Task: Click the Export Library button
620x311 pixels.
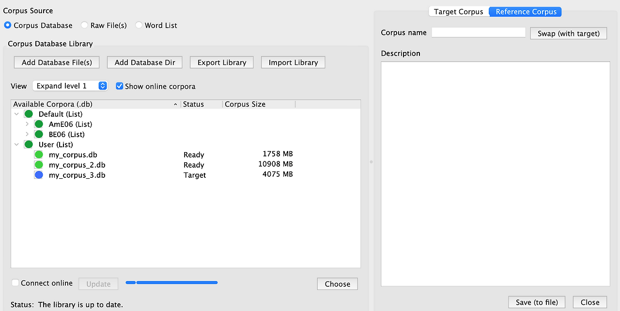Action: click(x=222, y=62)
